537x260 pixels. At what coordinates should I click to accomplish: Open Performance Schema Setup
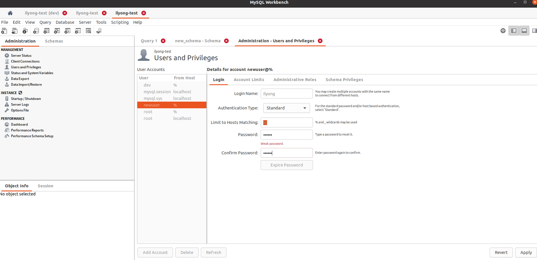tap(32, 136)
